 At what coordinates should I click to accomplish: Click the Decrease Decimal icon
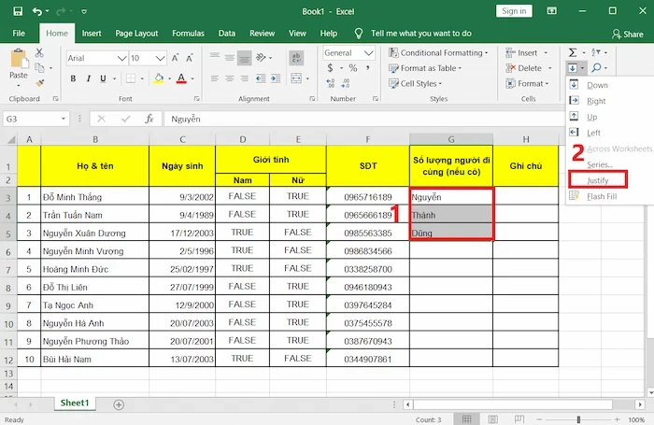pyautogui.click(x=346, y=83)
